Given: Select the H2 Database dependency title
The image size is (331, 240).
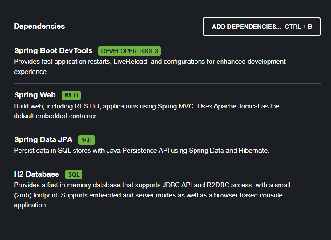Looking at the screenshot, I should click(x=36, y=174).
